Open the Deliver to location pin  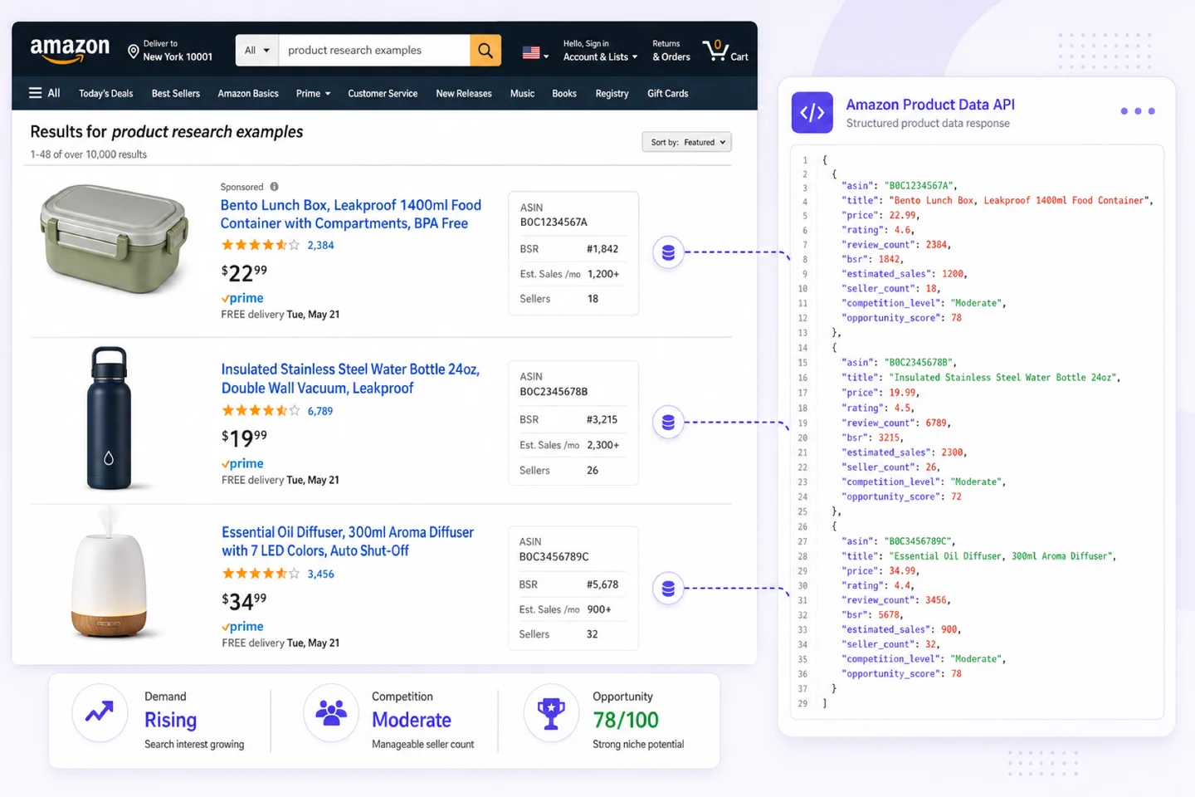(133, 51)
